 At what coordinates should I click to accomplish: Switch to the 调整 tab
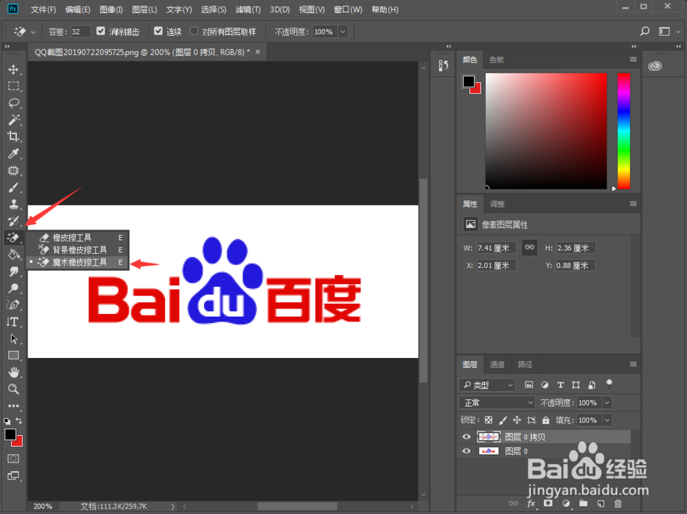(x=497, y=204)
